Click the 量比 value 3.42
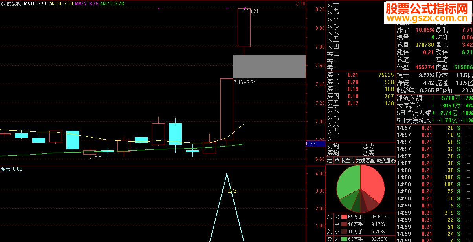The height and width of the screenshot is (242, 473). point(467,45)
